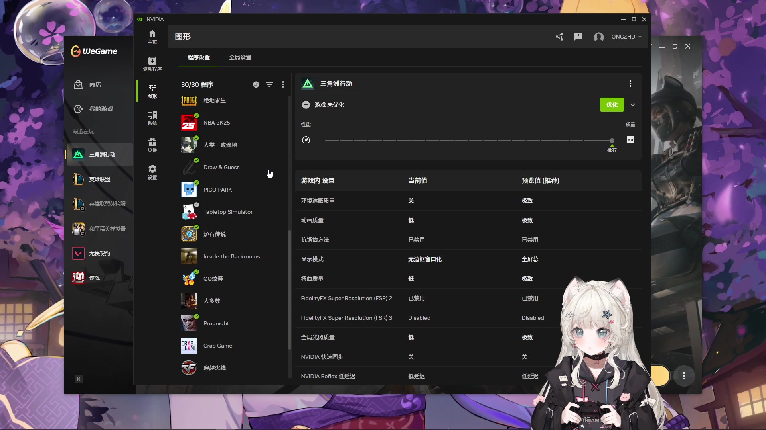Image resolution: width=766 pixels, height=430 pixels.
Task: Click the 环境遮蔽质量 setting row
Action: tap(468, 201)
